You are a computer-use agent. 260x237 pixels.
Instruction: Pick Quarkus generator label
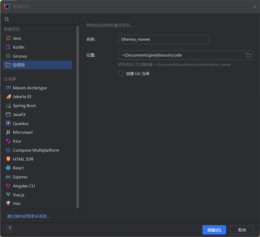[21, 124]
